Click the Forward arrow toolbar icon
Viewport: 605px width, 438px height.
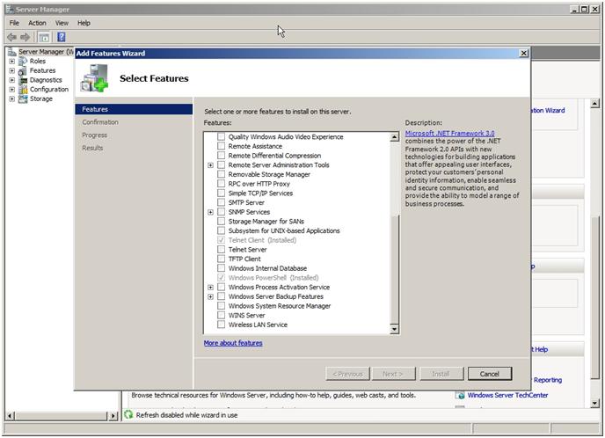point(26,37)
